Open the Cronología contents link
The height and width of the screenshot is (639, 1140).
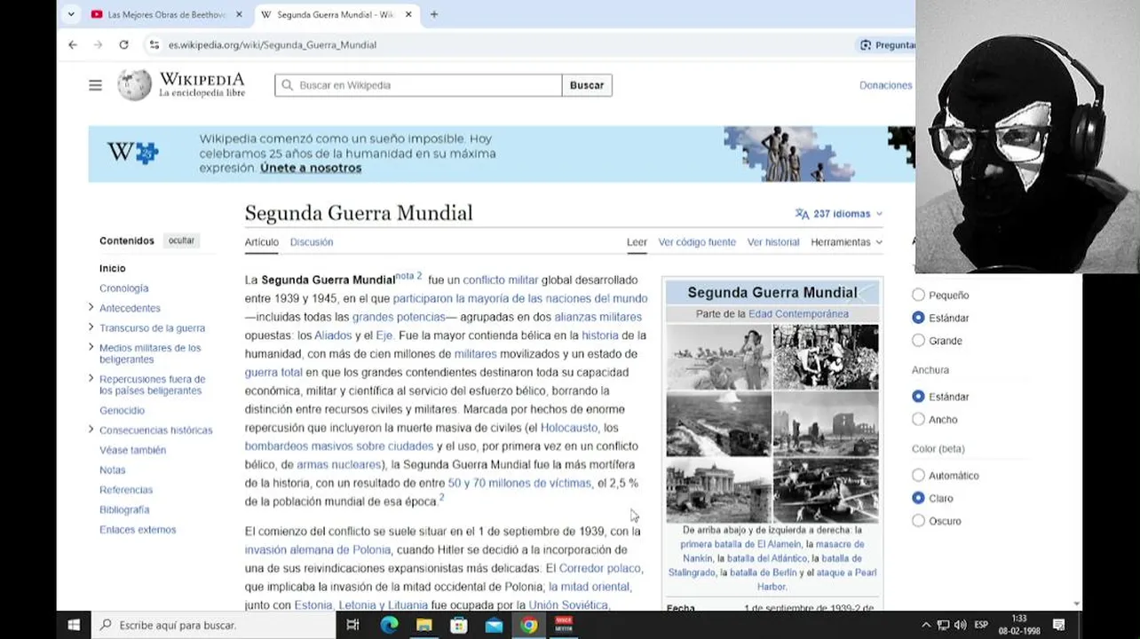pyautogui.click(x=123, y=288)
